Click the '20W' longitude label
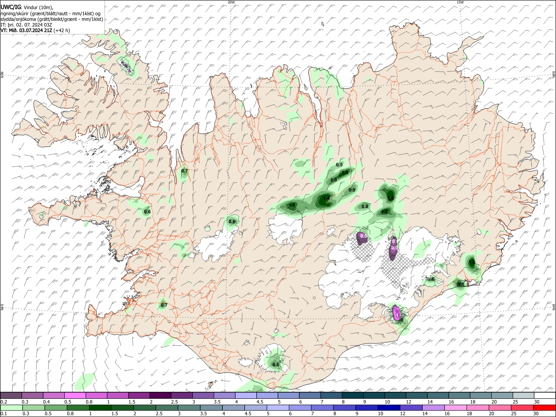Screen dimensions: 556x417 coord(231,2)
